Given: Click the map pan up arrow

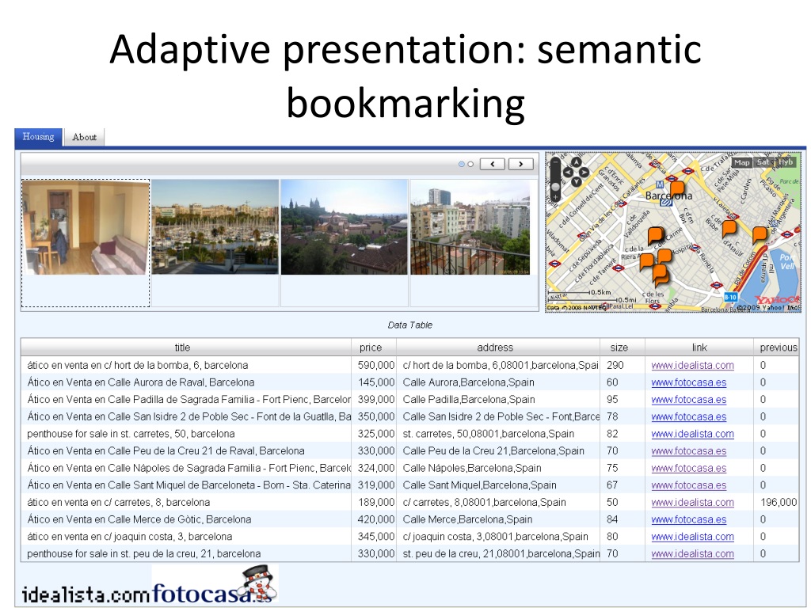Looking at the screenshot, I should pyautogui.click(x=576, y=162).
